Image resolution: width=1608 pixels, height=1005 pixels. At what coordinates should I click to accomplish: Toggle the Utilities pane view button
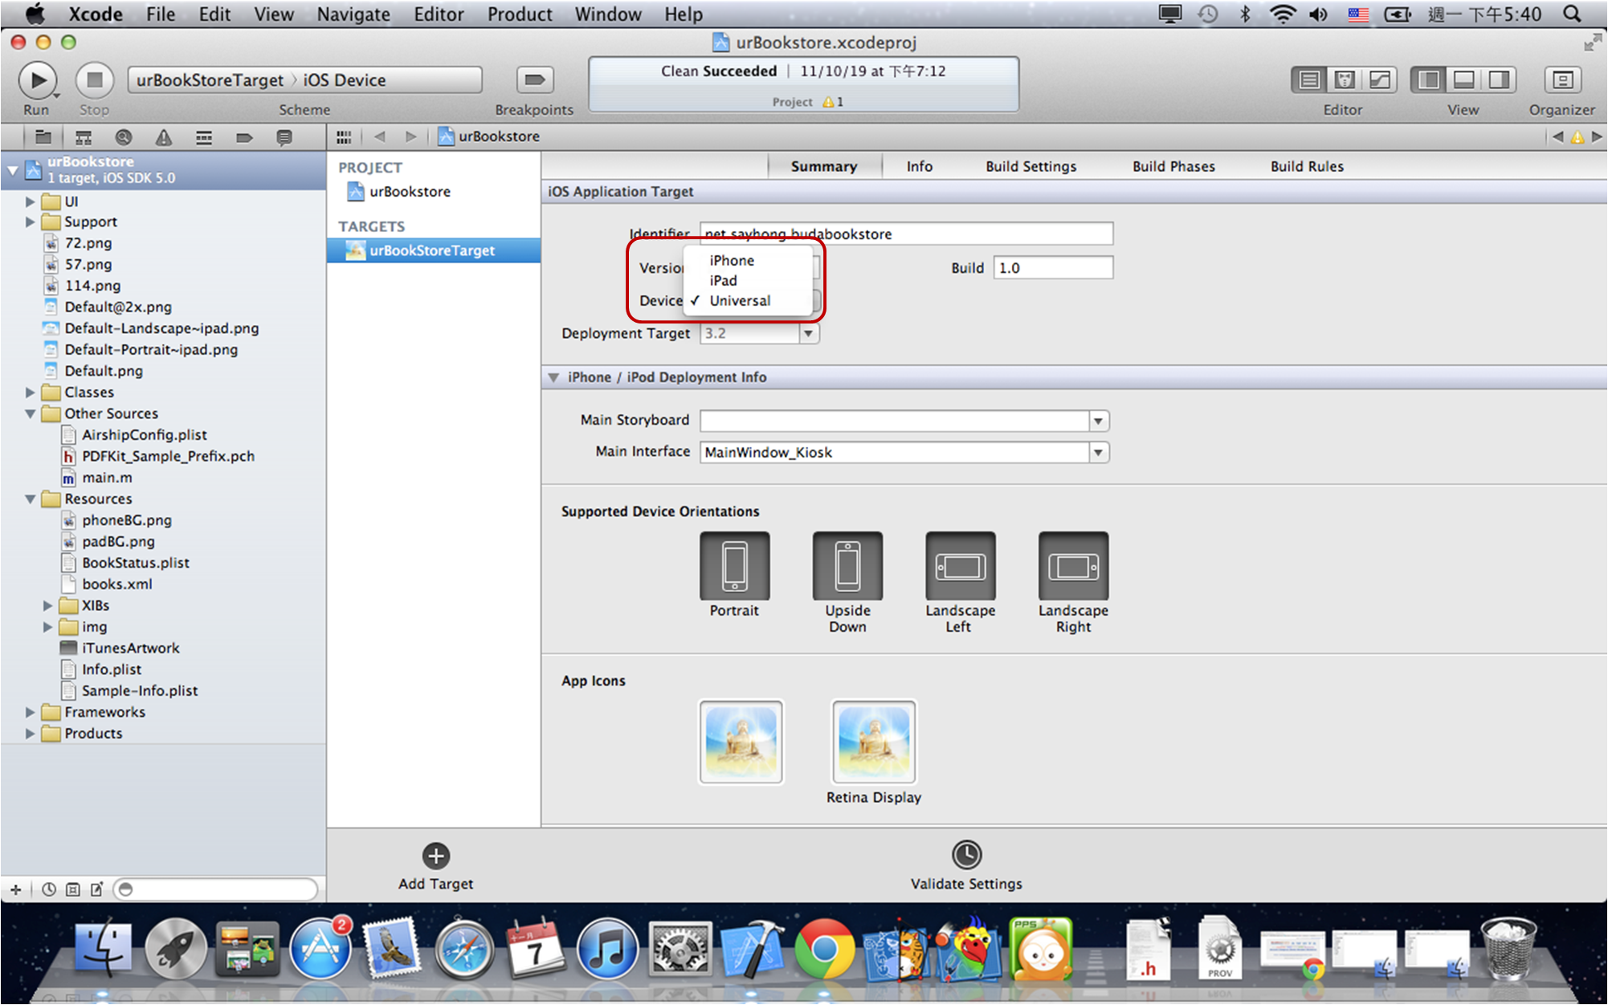point(1498,80)
